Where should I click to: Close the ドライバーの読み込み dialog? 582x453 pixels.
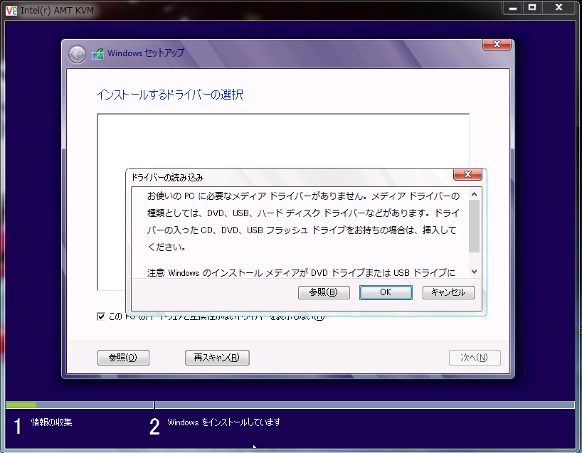pos(467,174)
